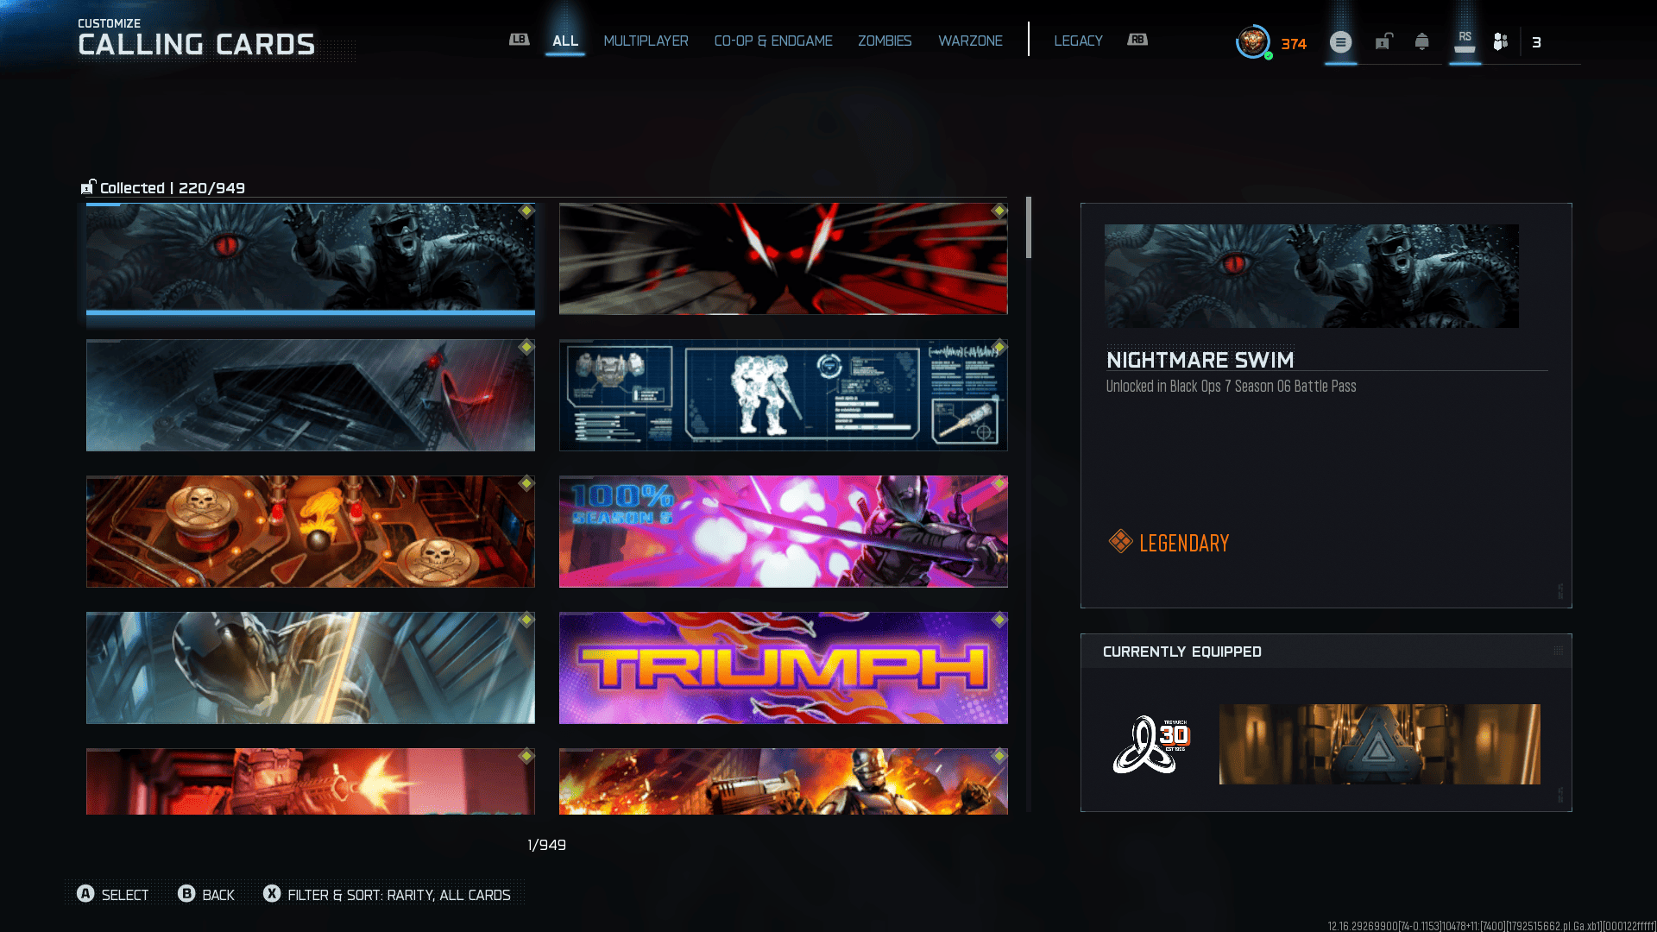The width and height of the screenshot is (1657, 932).
Task: Click the B button Back prompt
Action: 186,894
